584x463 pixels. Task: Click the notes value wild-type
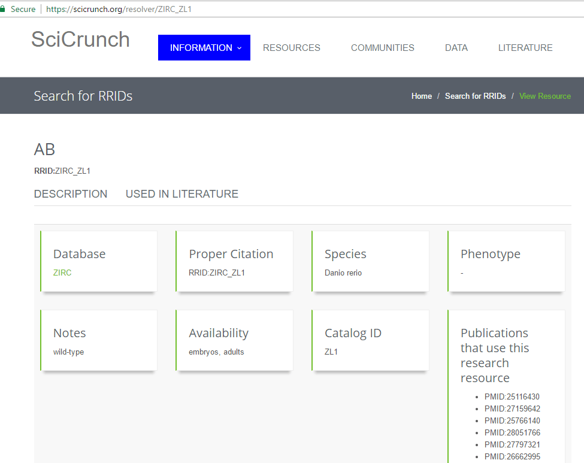coord(68,352)
